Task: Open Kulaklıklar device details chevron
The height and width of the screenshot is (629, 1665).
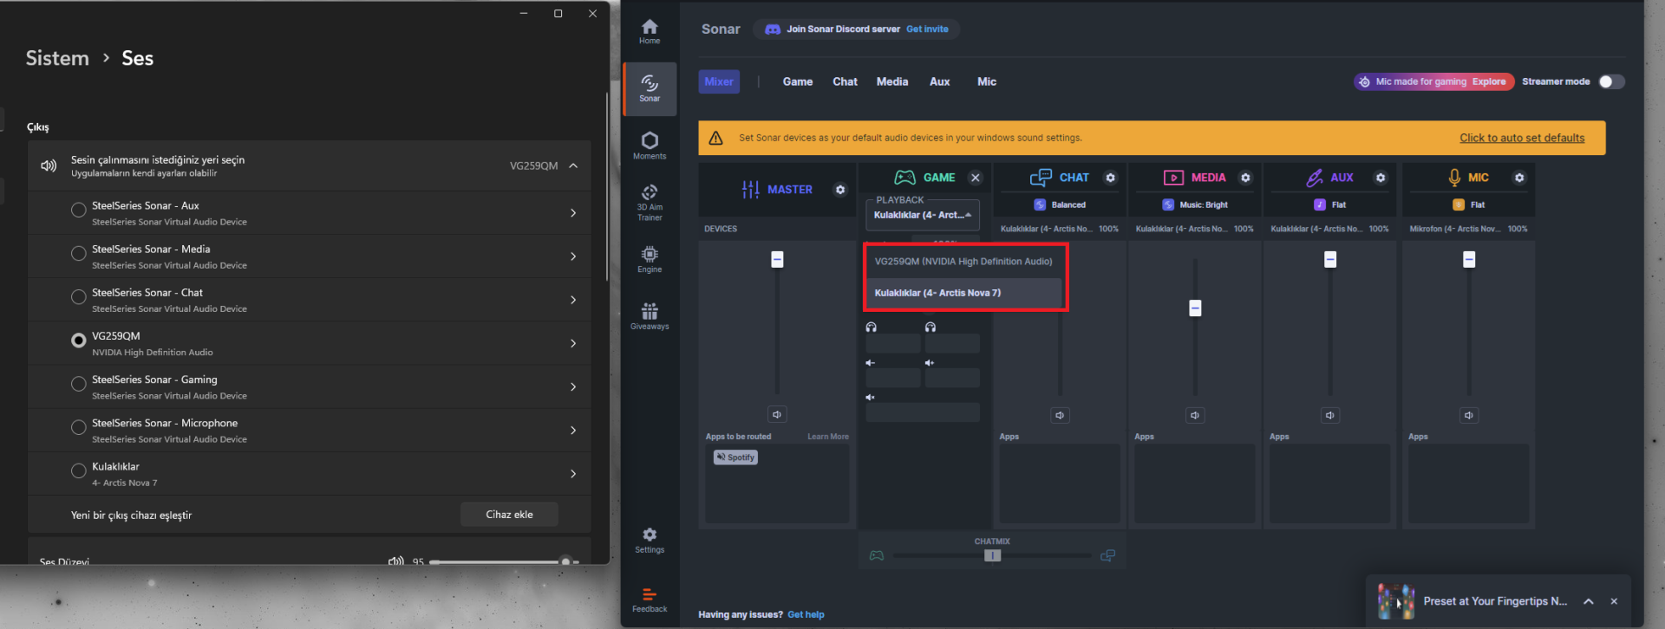Action: point(573,474)
